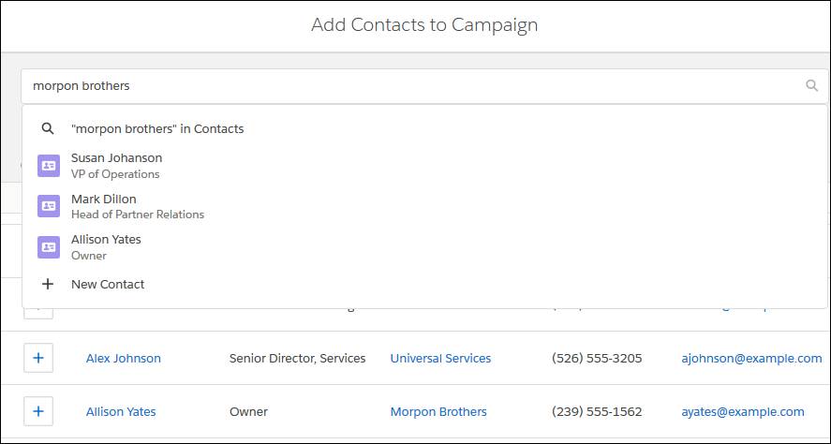Screen dimensions: 831x444
Task: Choose Mark Dillon, Head of Partner Relations
Action: click(424, 206)
